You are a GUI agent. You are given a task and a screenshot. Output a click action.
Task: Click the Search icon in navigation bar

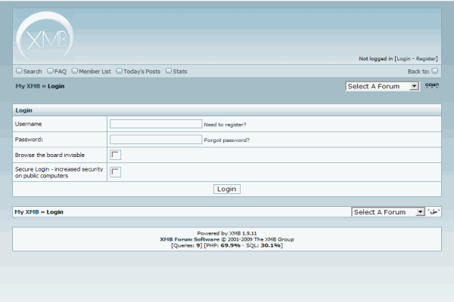click(x=19, y=71)
